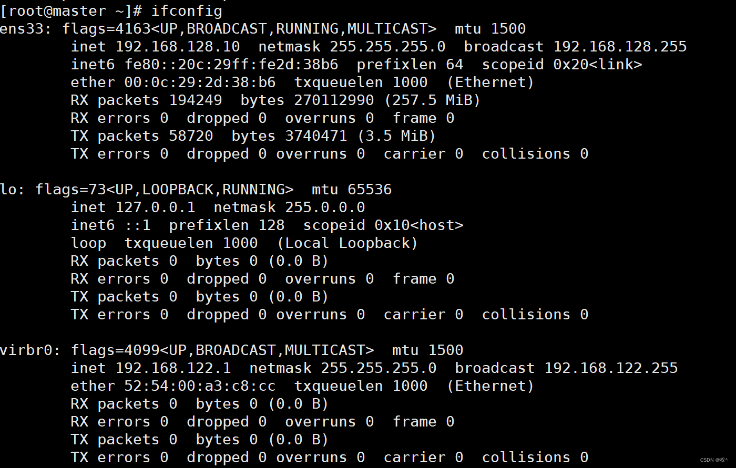Image resolution: width=736 pixels, height=468 pixels.
Task: Click the byte count '3740471'
Action: click(316, 136)
